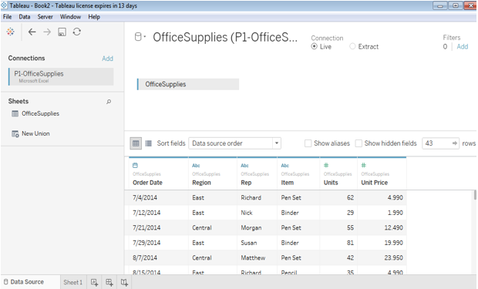This screenshot has width=478, height=289.
Task: Open the File menu
Action: coord(7,17)
